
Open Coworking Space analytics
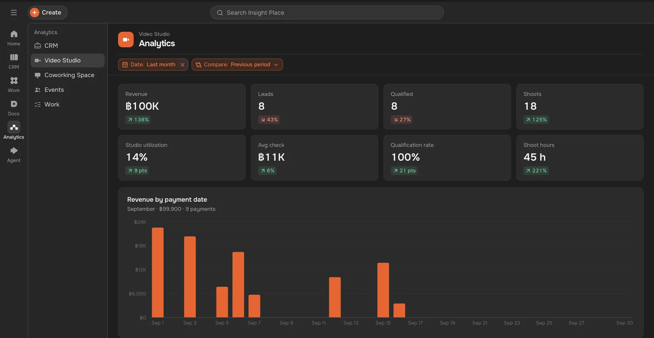67,75
